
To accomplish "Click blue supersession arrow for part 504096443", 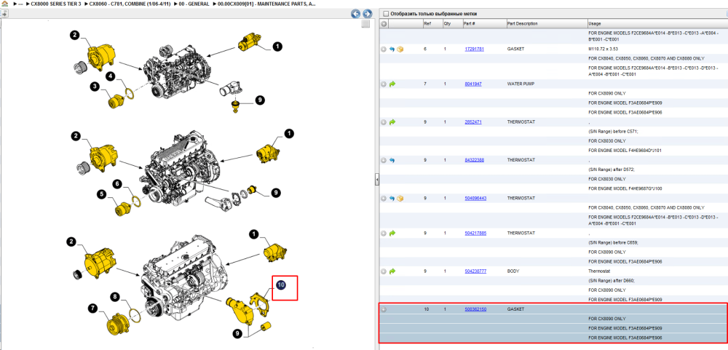I will coord(392,198).
